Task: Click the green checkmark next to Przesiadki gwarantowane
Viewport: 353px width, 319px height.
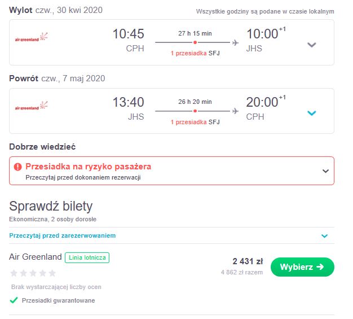Action: pos(14,300)
